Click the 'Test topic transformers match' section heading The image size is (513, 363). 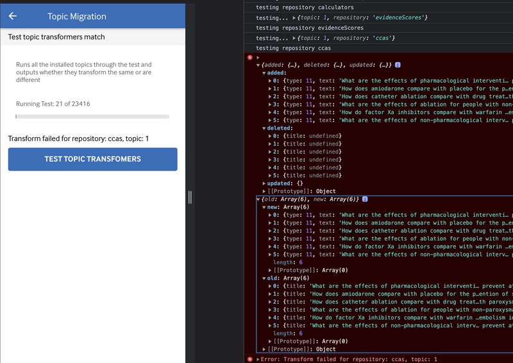[x=56, y=37]
